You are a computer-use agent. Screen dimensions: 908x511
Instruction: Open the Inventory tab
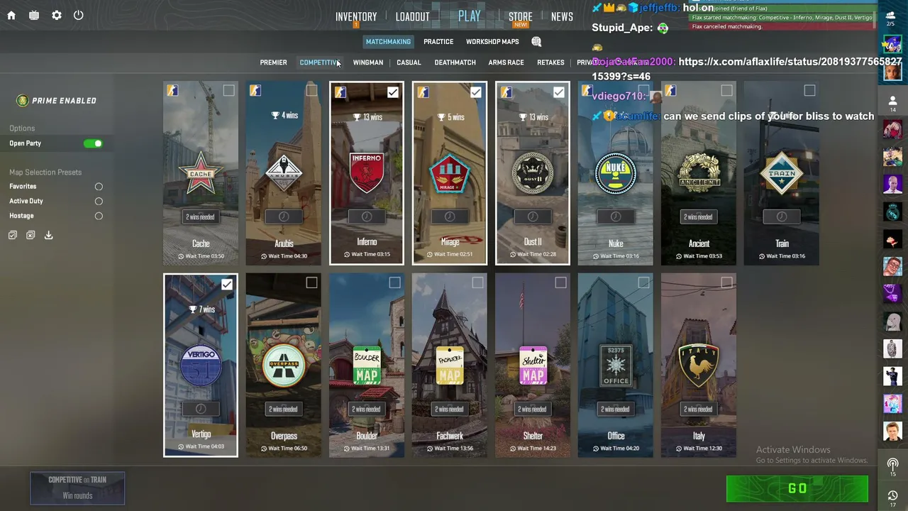click(x=356, y=17)
